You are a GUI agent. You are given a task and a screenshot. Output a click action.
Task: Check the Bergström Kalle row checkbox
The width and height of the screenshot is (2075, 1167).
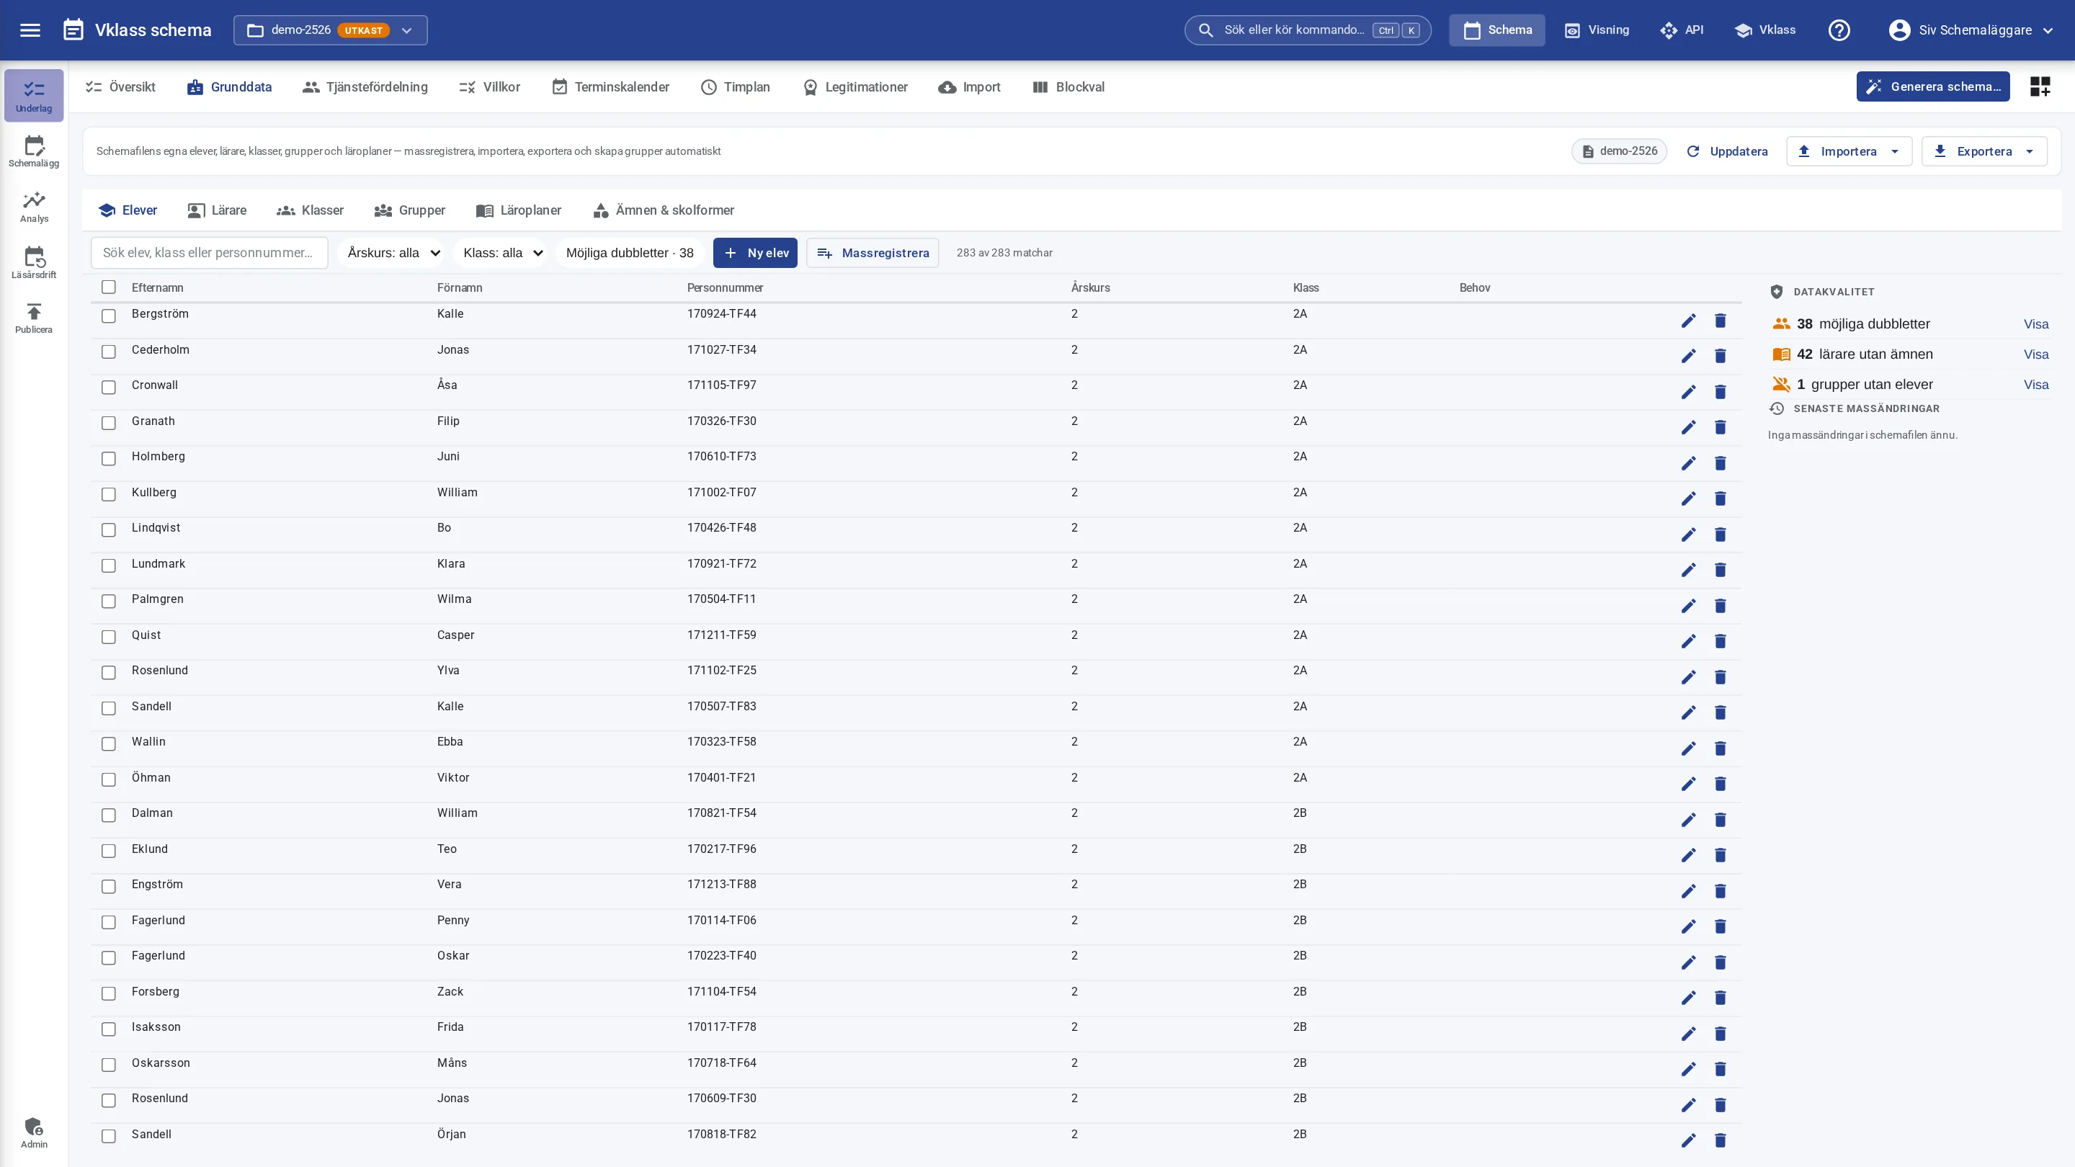[x=109, y=316]
